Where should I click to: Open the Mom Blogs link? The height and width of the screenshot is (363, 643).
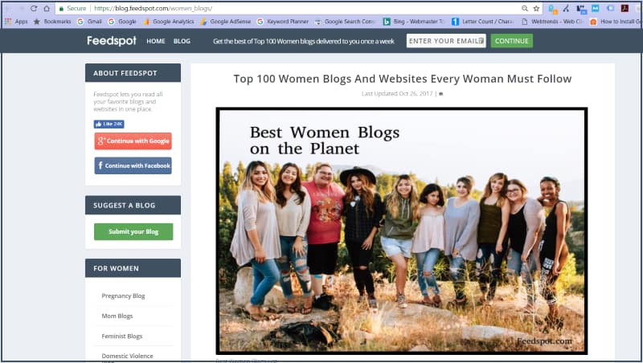(x=117, y=316)
